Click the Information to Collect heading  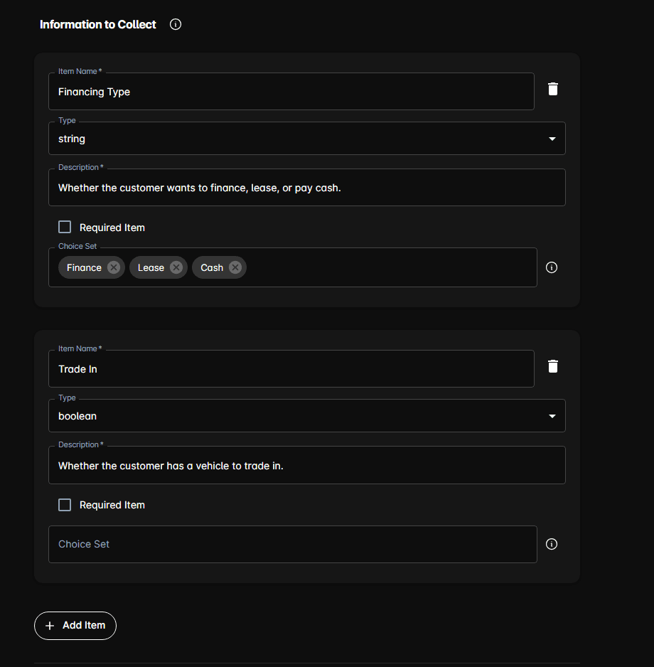click(x=98, y=25)
